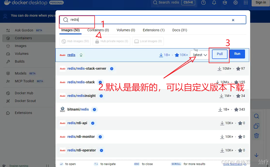270x167 pixels.
Task: Select the redis/rdi-operator result
Action: pos(152,150)
